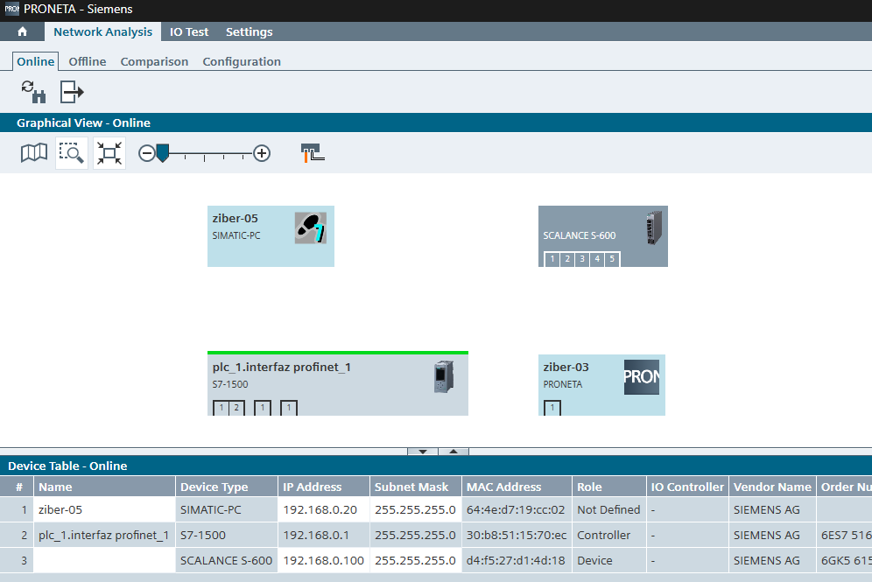Collapse panel with the down arrow splitter
This screenshot has width=872, height=582.
click(x=422, y=452)
